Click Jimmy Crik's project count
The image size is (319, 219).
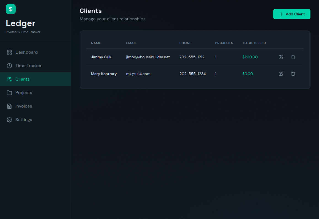click(216, 57)
